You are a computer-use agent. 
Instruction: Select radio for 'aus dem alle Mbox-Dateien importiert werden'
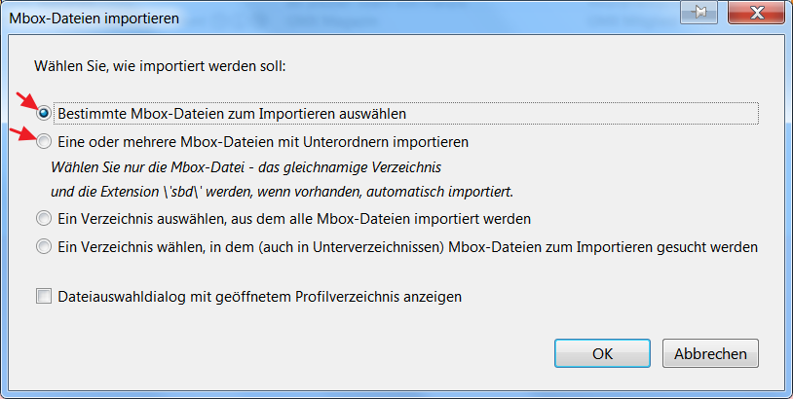coord(44,218)
